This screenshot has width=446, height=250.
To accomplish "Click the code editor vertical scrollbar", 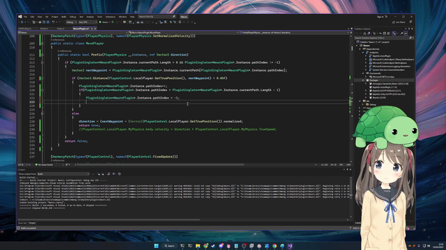I will pyautogui.click(x=352, y=98).
